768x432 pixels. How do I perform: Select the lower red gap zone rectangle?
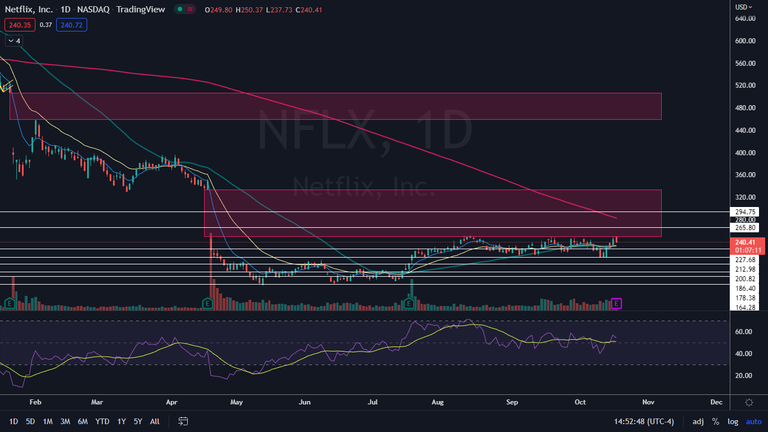432,213
